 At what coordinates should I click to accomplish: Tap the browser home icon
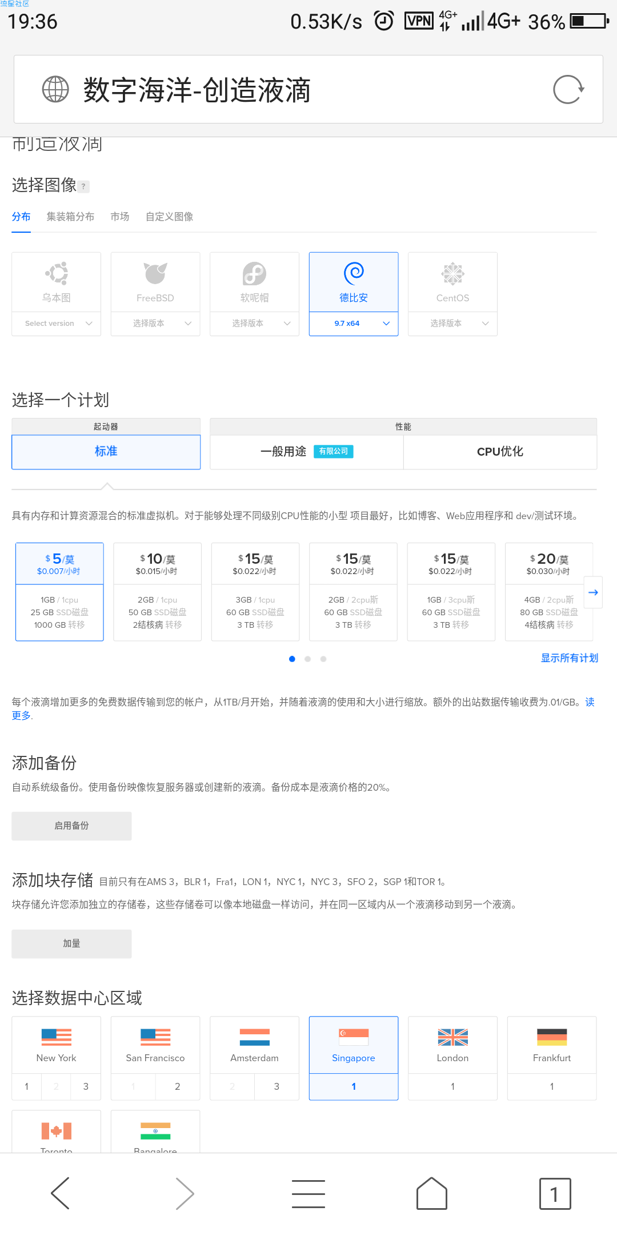[x=432, y=1193]
